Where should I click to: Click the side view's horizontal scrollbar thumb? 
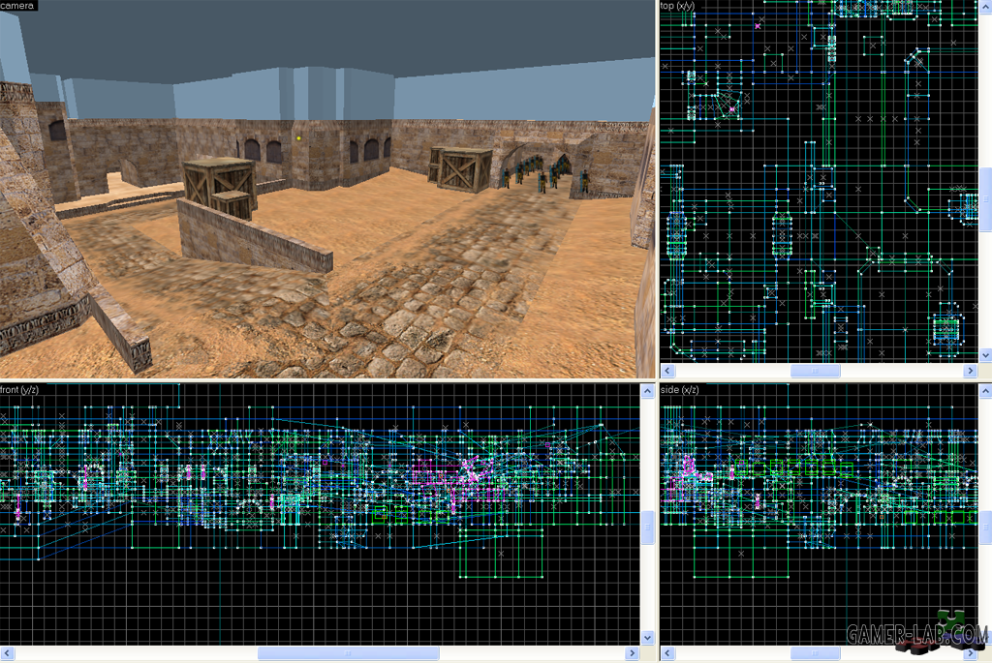point(815,653)
